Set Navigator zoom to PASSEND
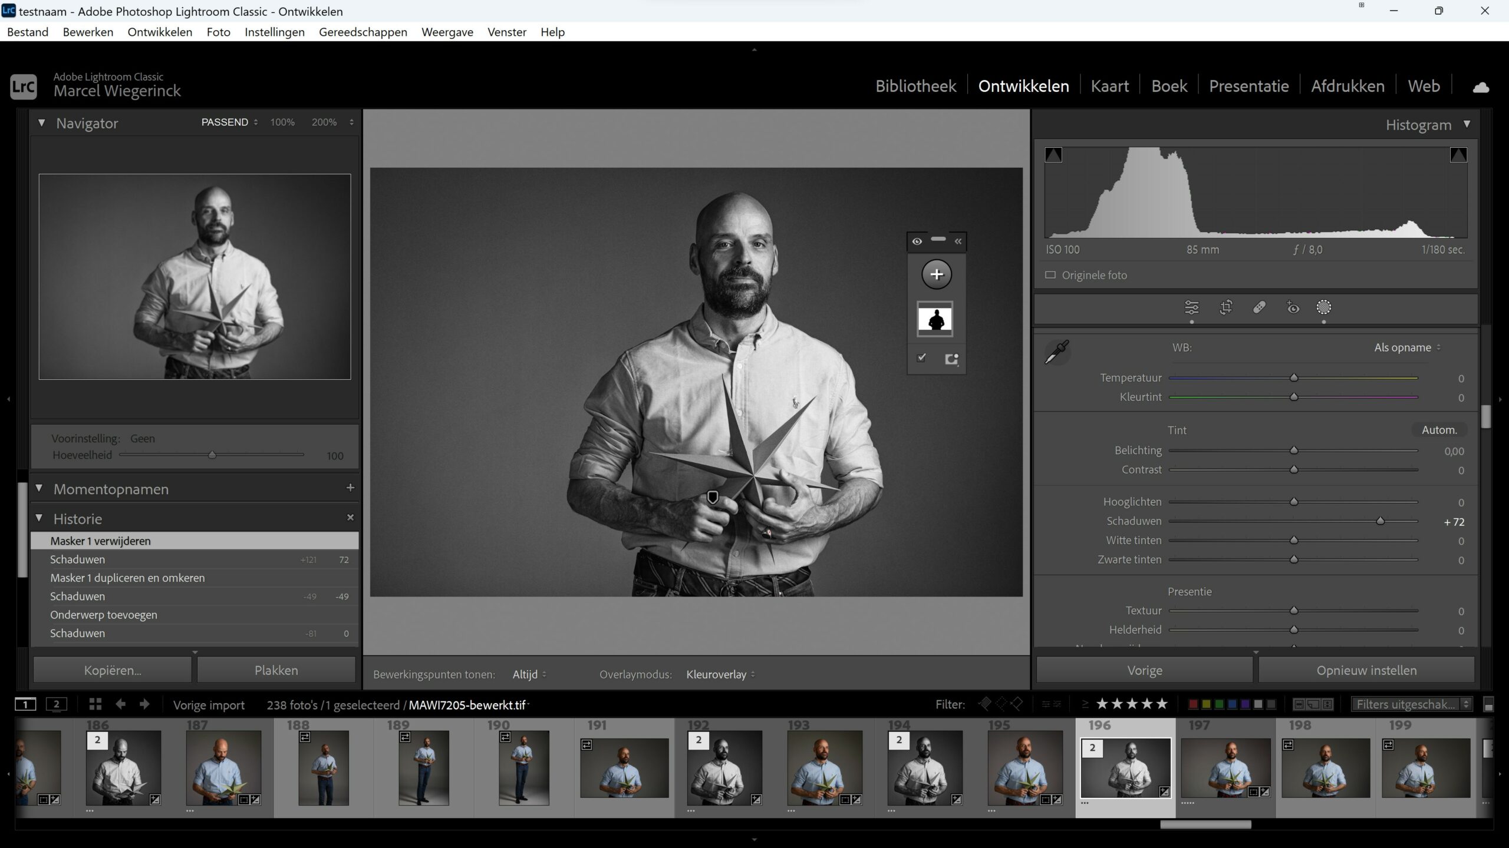 225,122
